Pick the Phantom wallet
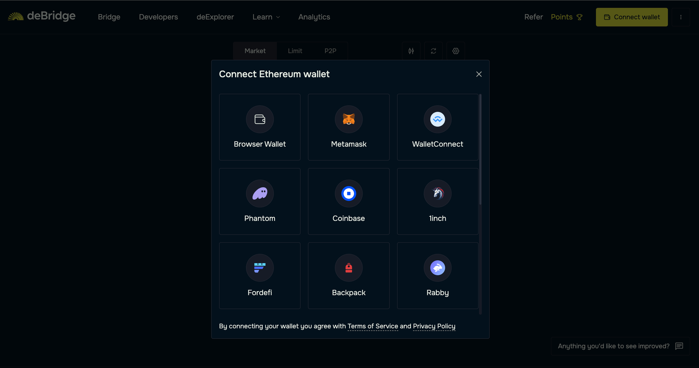This screenshot has width=699, height=368. (x=260, y=201)
